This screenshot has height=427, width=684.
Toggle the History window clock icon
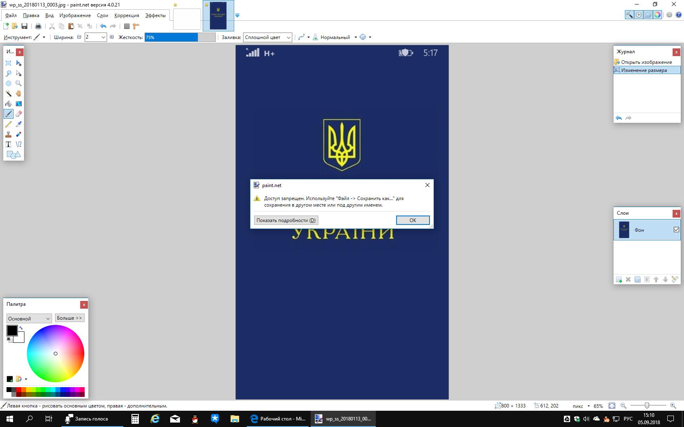pyautogui.click(x=639, y=15)
